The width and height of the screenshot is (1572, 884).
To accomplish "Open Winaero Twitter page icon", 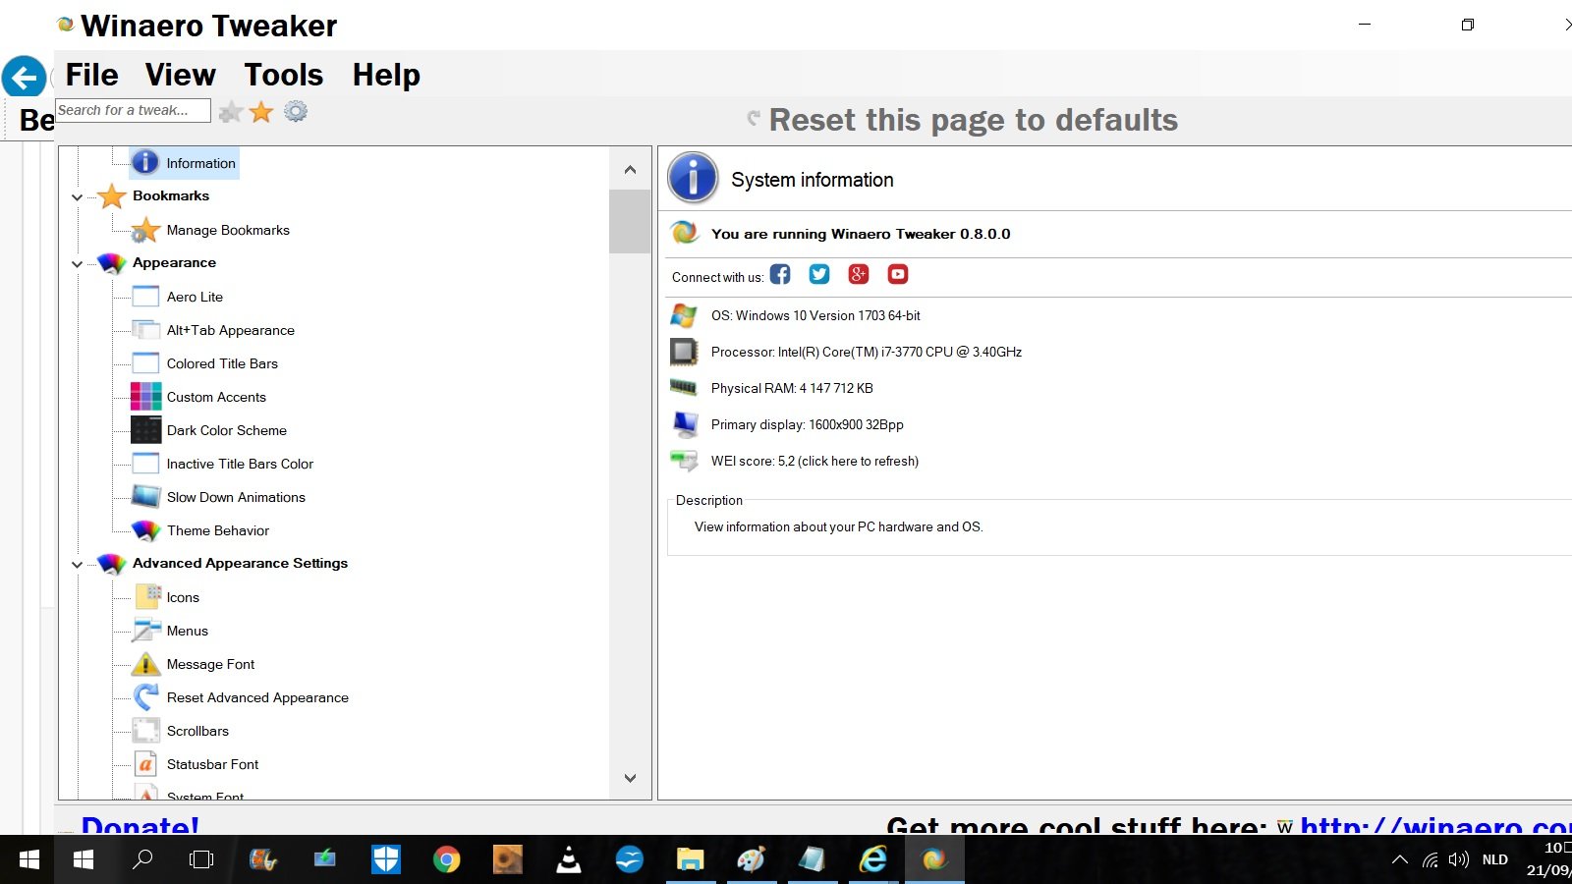I will (x=819, y=274).
